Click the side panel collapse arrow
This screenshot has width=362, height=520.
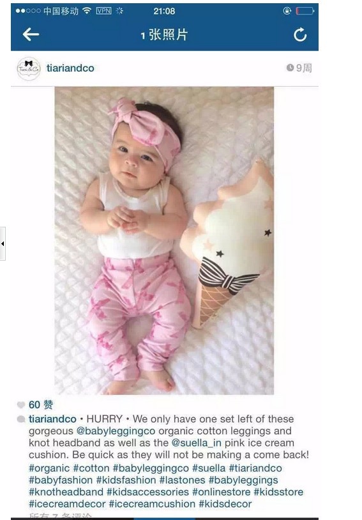click(x=3, y=244)
